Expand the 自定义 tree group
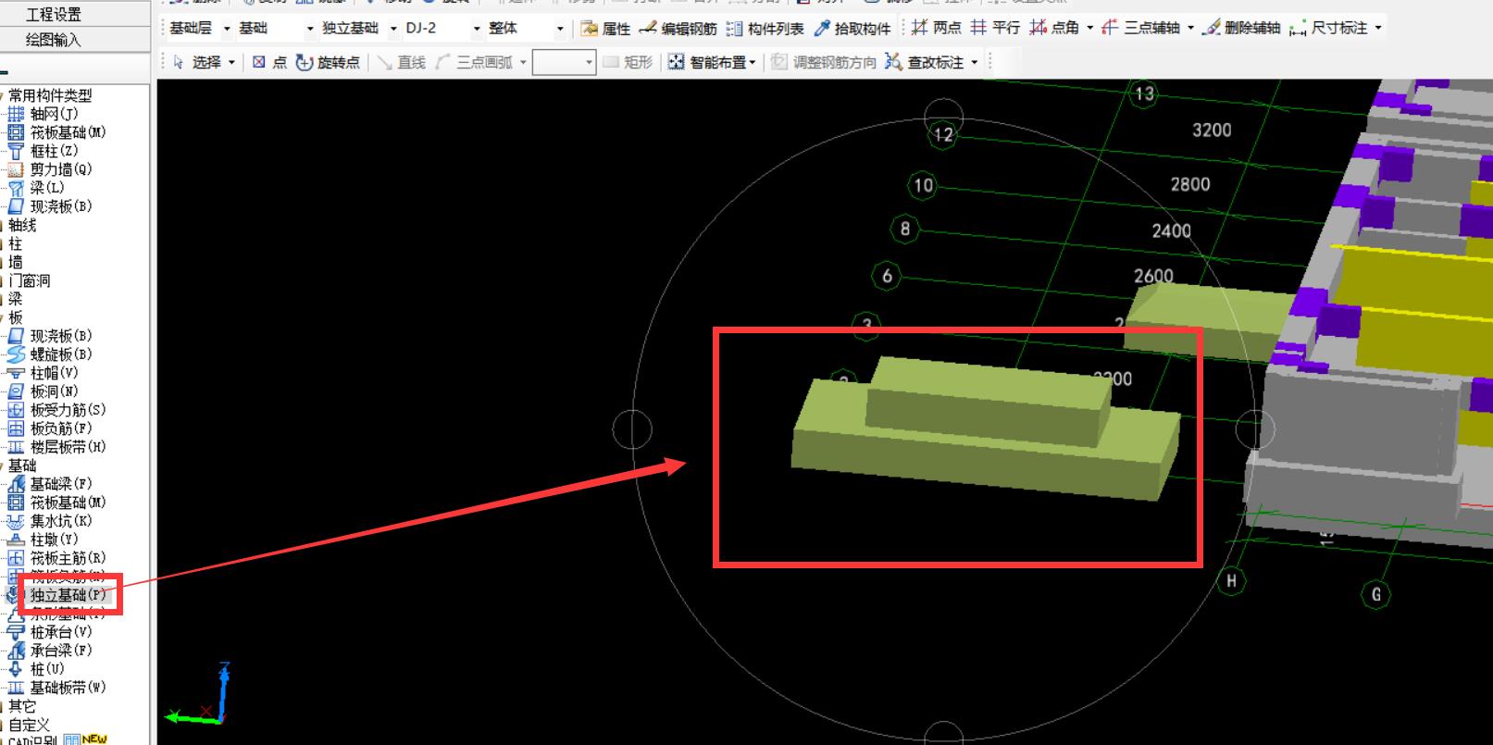The image size is (1493, 745). pyautogui.click(x=29, y=725)
